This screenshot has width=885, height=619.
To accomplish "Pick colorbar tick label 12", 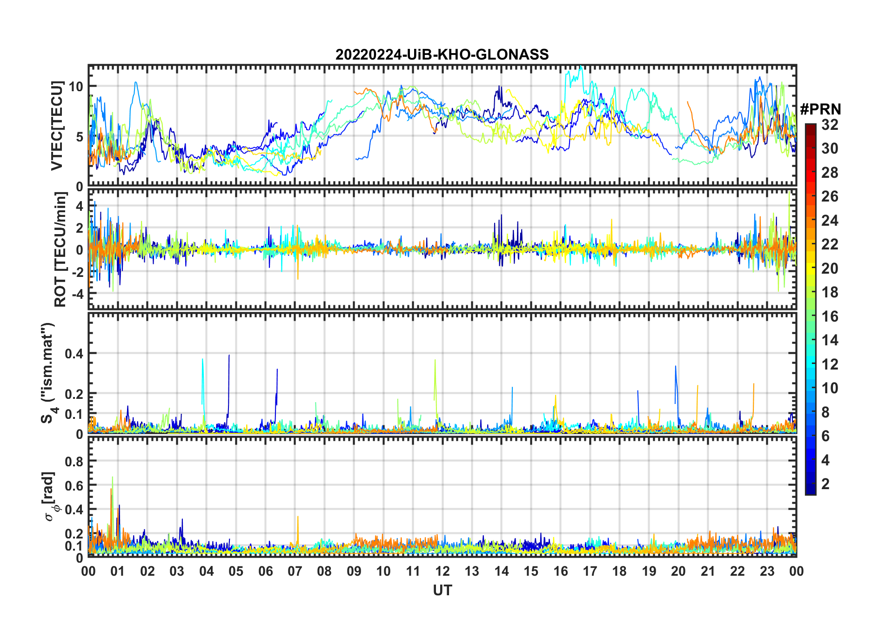I will click(830, 364).
